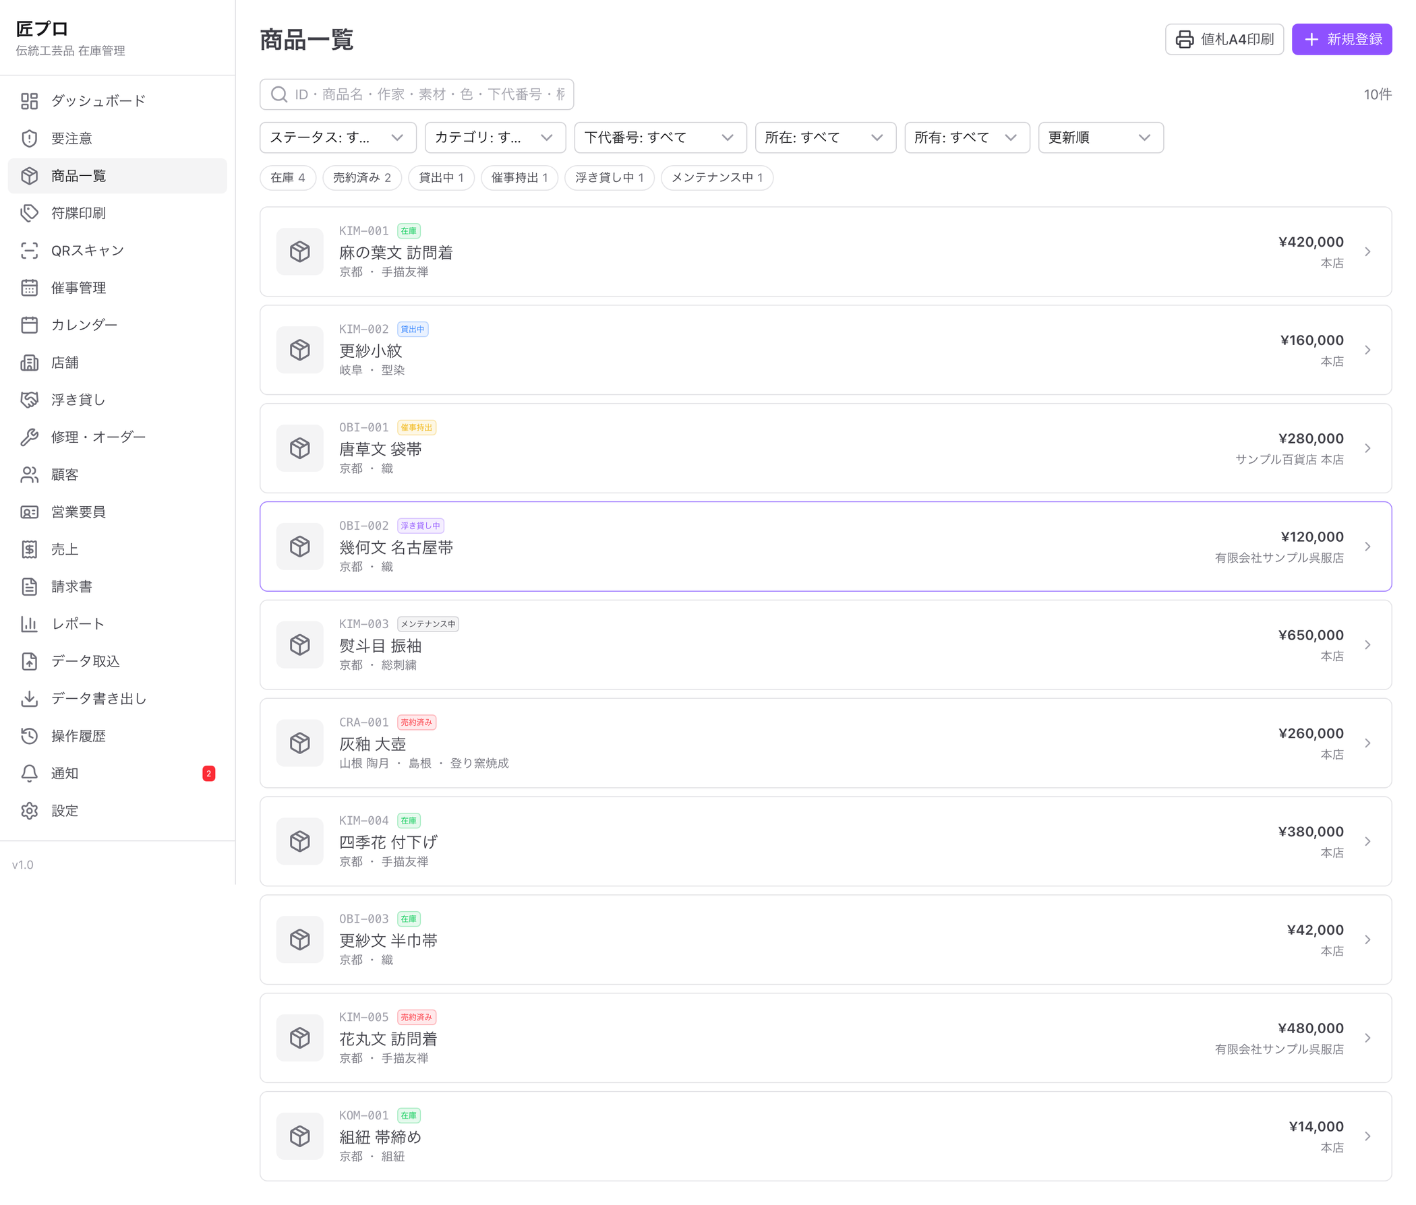Screen dimensions: 1416x1205
Task: Open the 下代番号: すべて dropdown
Action: pyautogui.click(x=660, y=138)
